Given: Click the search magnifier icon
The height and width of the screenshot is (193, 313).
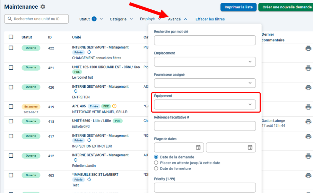Looking at the screenshot, I should click(10, 19).
